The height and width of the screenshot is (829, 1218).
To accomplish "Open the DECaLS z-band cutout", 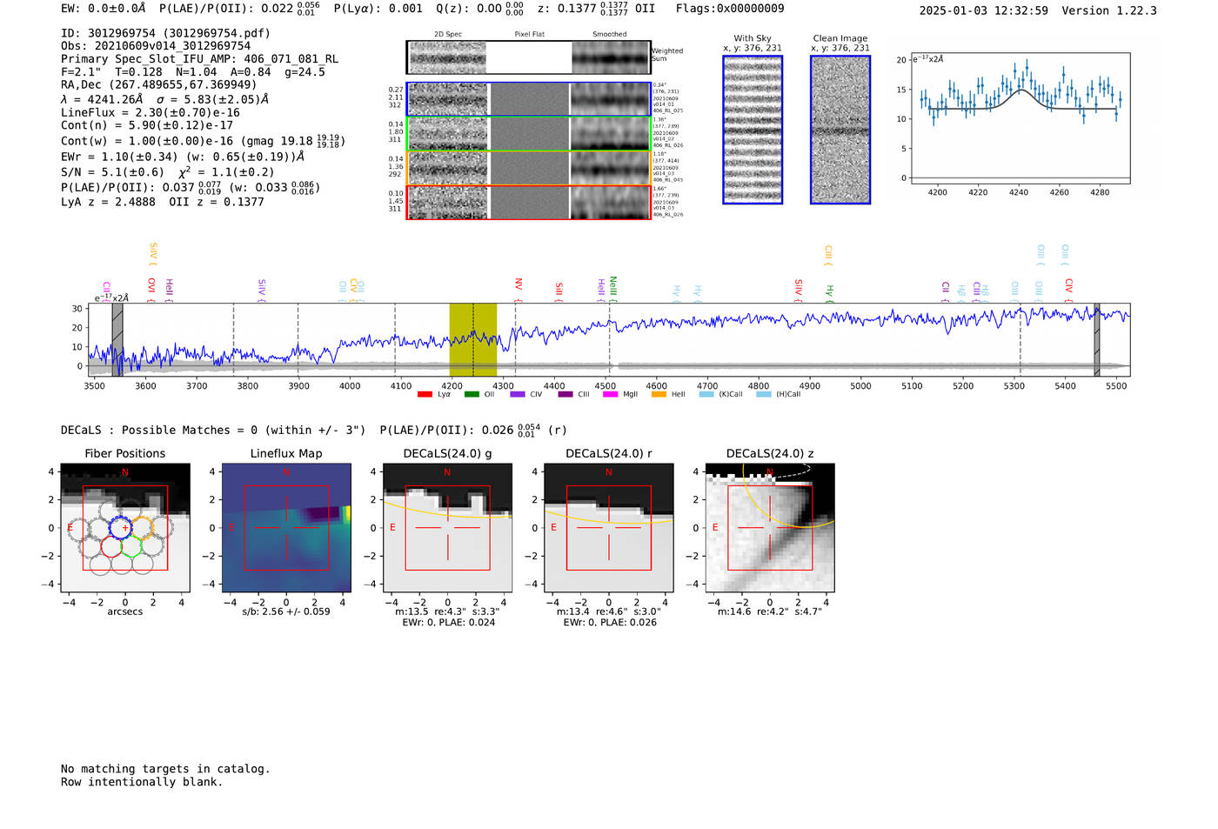I will (x=769, y=528).
